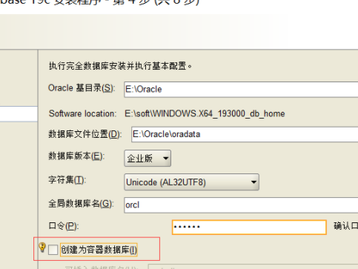Click the Oracle 基目录(S) label
This screenshot has width=358, height=269.
82,88
